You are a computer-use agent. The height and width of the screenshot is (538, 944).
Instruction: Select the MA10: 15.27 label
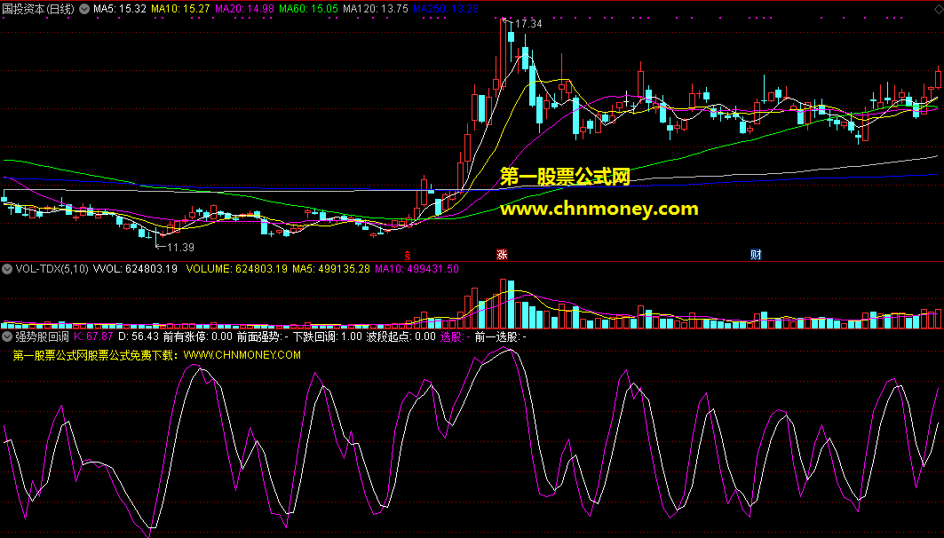pyautogui.click(x=180, y=9)
